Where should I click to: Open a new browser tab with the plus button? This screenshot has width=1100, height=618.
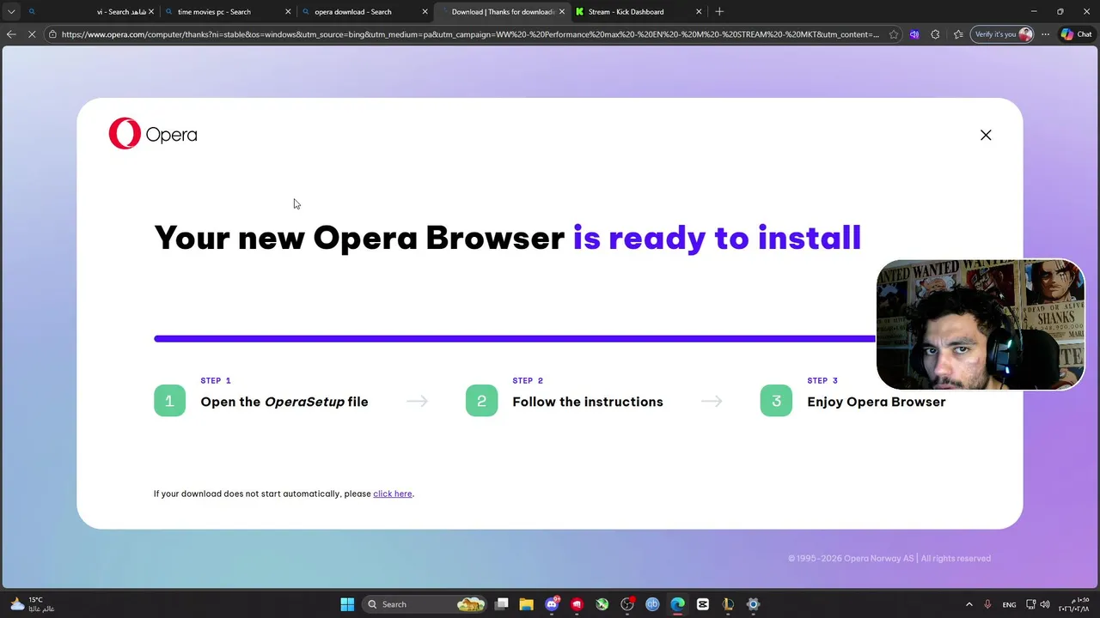coord(719,12)
